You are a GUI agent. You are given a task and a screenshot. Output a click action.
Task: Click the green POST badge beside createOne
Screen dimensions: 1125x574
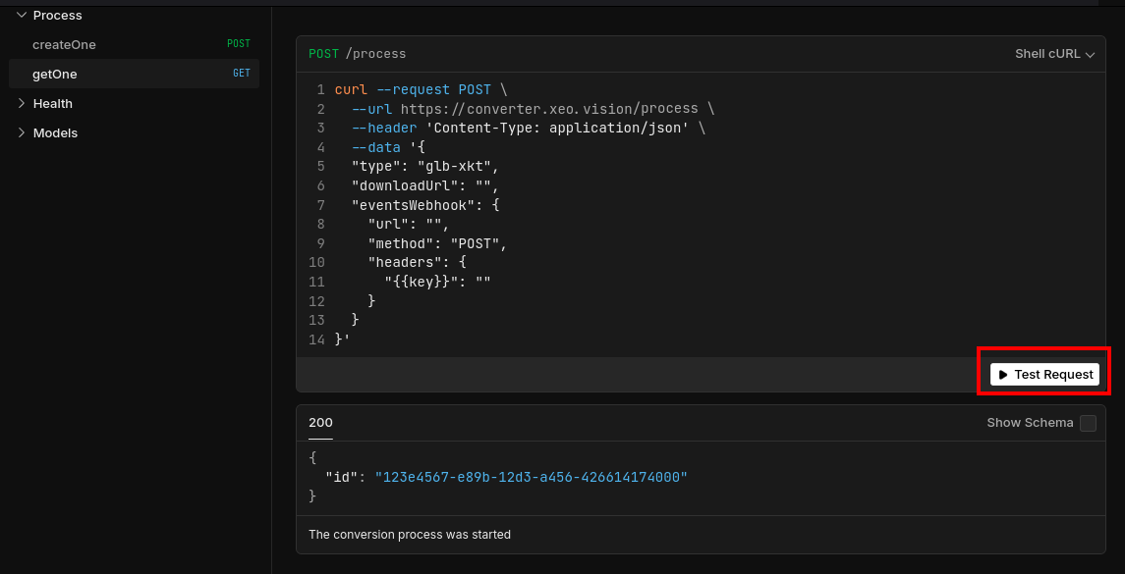tap(239, 44)
